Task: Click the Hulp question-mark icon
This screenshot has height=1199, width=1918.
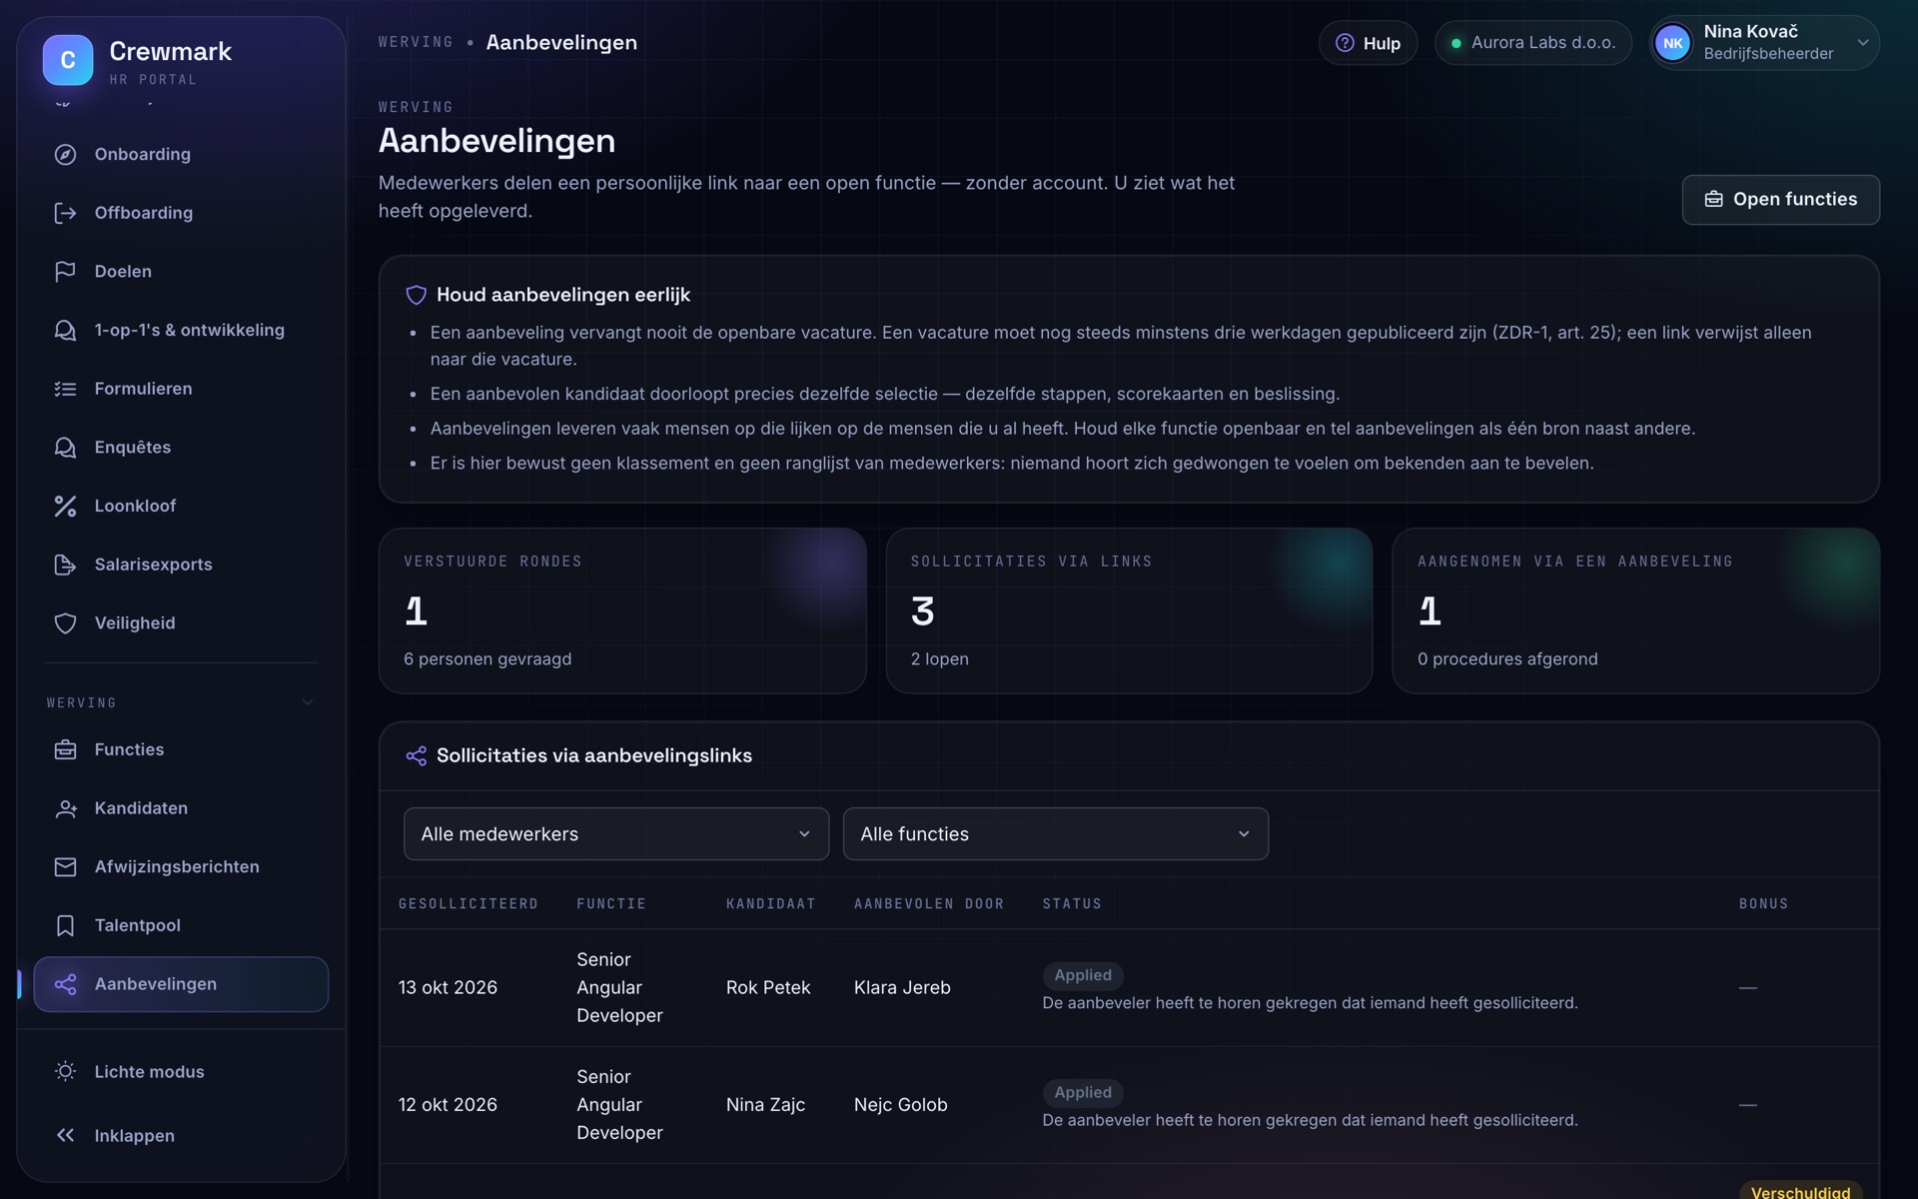Action: pos(1345,43)
